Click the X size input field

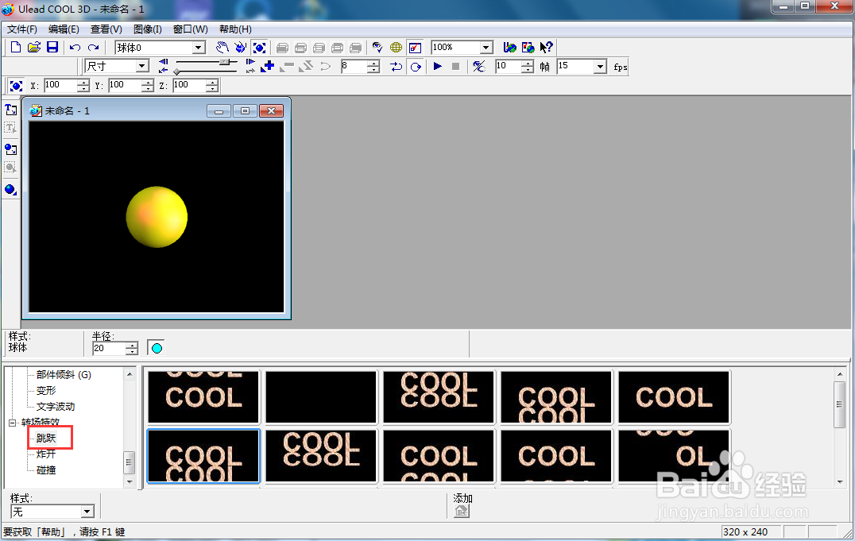click(x=60, y=85)
